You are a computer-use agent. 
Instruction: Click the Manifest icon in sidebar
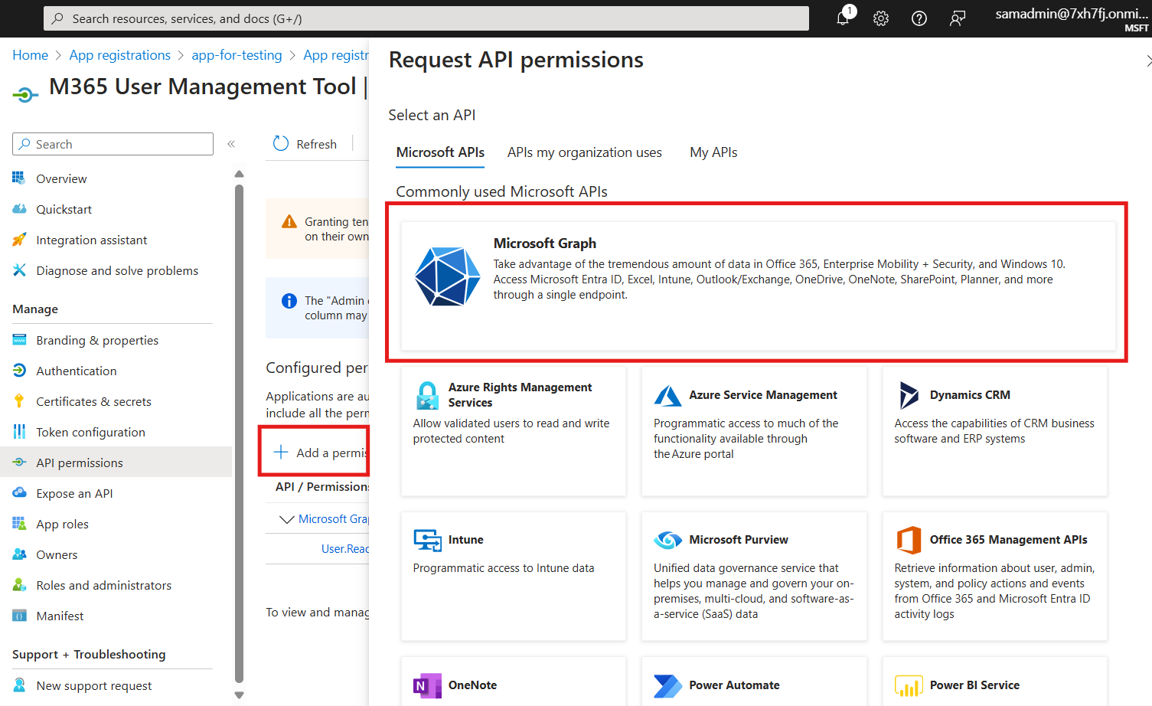click(x=19, y=615)
